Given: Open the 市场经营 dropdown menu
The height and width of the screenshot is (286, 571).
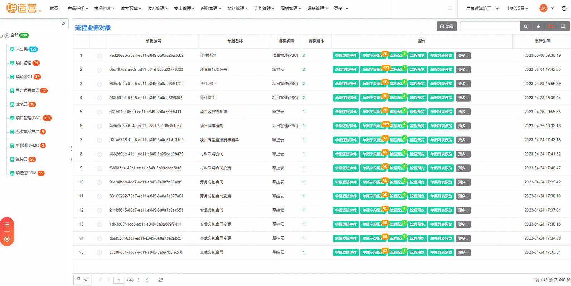Looking at the screenshot, I should [104, 8].
